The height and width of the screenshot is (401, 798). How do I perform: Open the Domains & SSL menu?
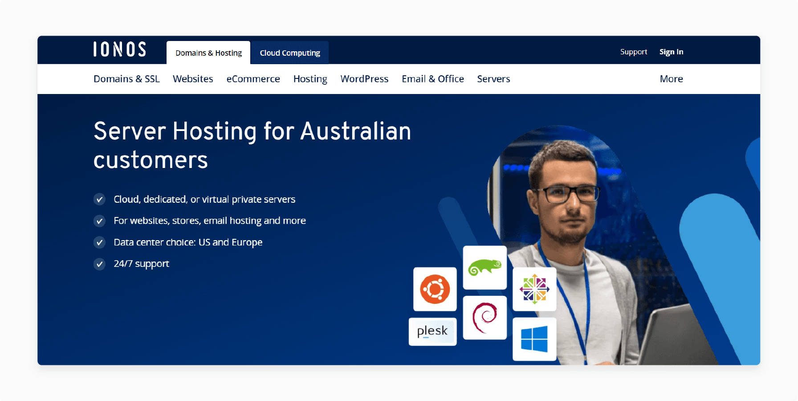[126, 79]
